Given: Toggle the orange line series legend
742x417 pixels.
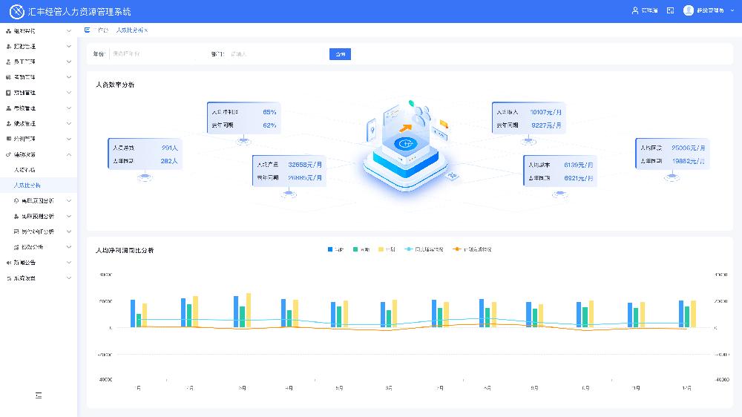Looking at the screenshot, I should (x=472, y=249).
